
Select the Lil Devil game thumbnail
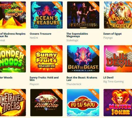tap(118, 59)
